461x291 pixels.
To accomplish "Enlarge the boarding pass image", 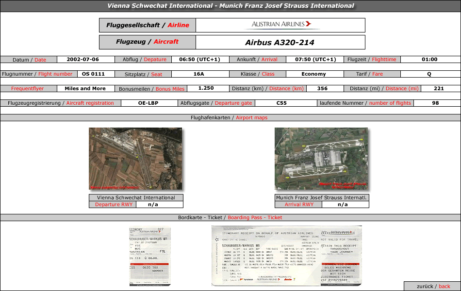I will [150, 256].
